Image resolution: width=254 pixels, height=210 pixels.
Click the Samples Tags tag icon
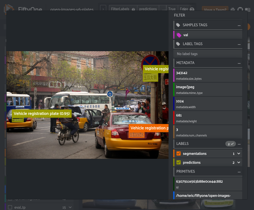click(178, 25)
